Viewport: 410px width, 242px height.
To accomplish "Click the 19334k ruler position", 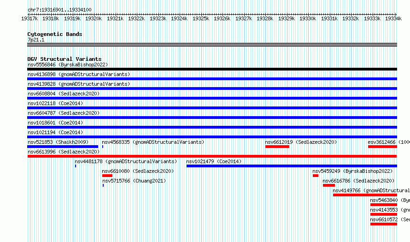I will point(393,18).
